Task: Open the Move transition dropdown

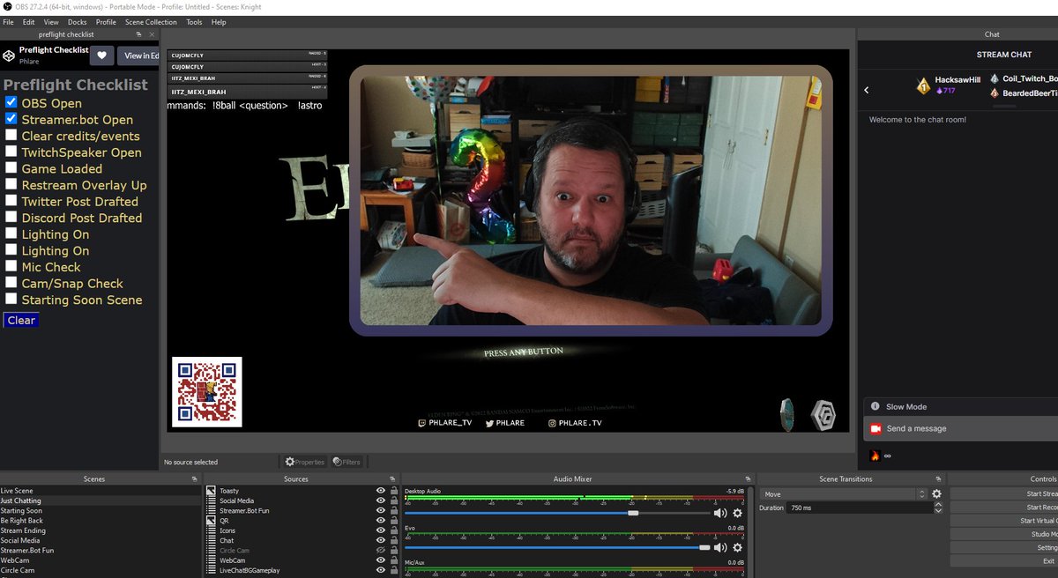Action: 844,494
